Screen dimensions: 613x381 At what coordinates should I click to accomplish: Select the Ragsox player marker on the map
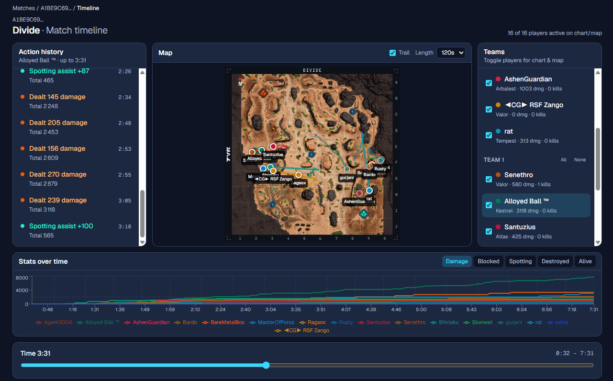coord(299,175)
